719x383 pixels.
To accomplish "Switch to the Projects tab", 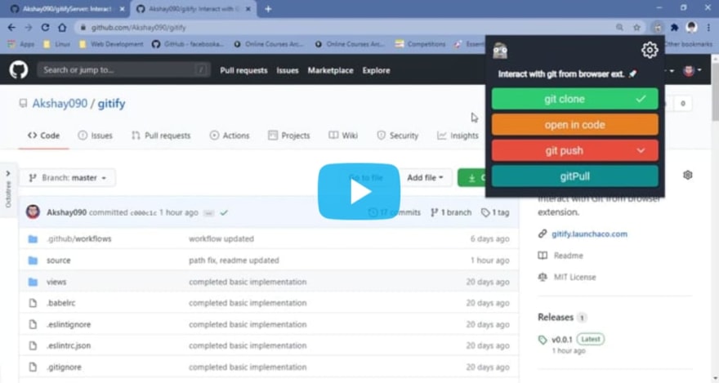I will [x=289, y=136].
